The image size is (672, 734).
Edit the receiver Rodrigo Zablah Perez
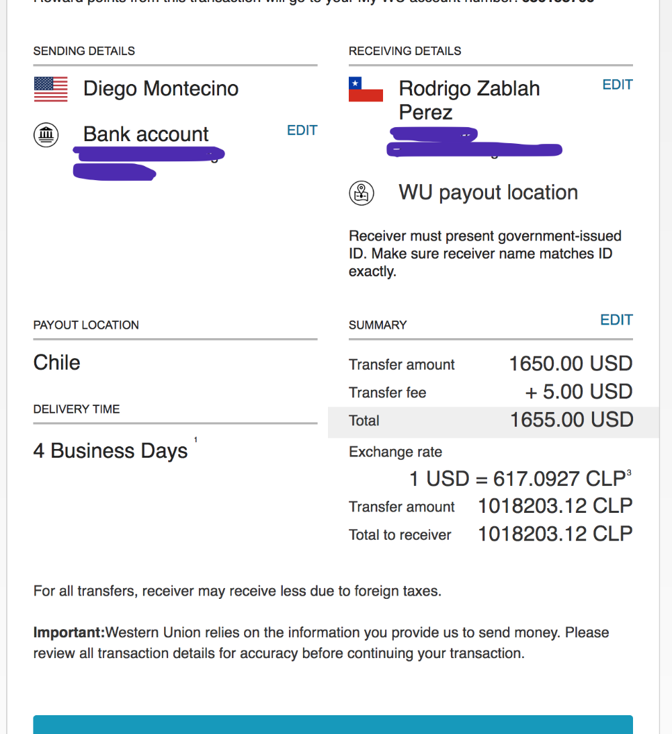pyautogui.click(x=618, y=85)
